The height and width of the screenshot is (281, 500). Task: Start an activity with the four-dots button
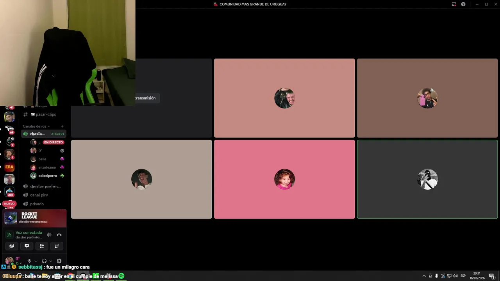coord(42,246)
